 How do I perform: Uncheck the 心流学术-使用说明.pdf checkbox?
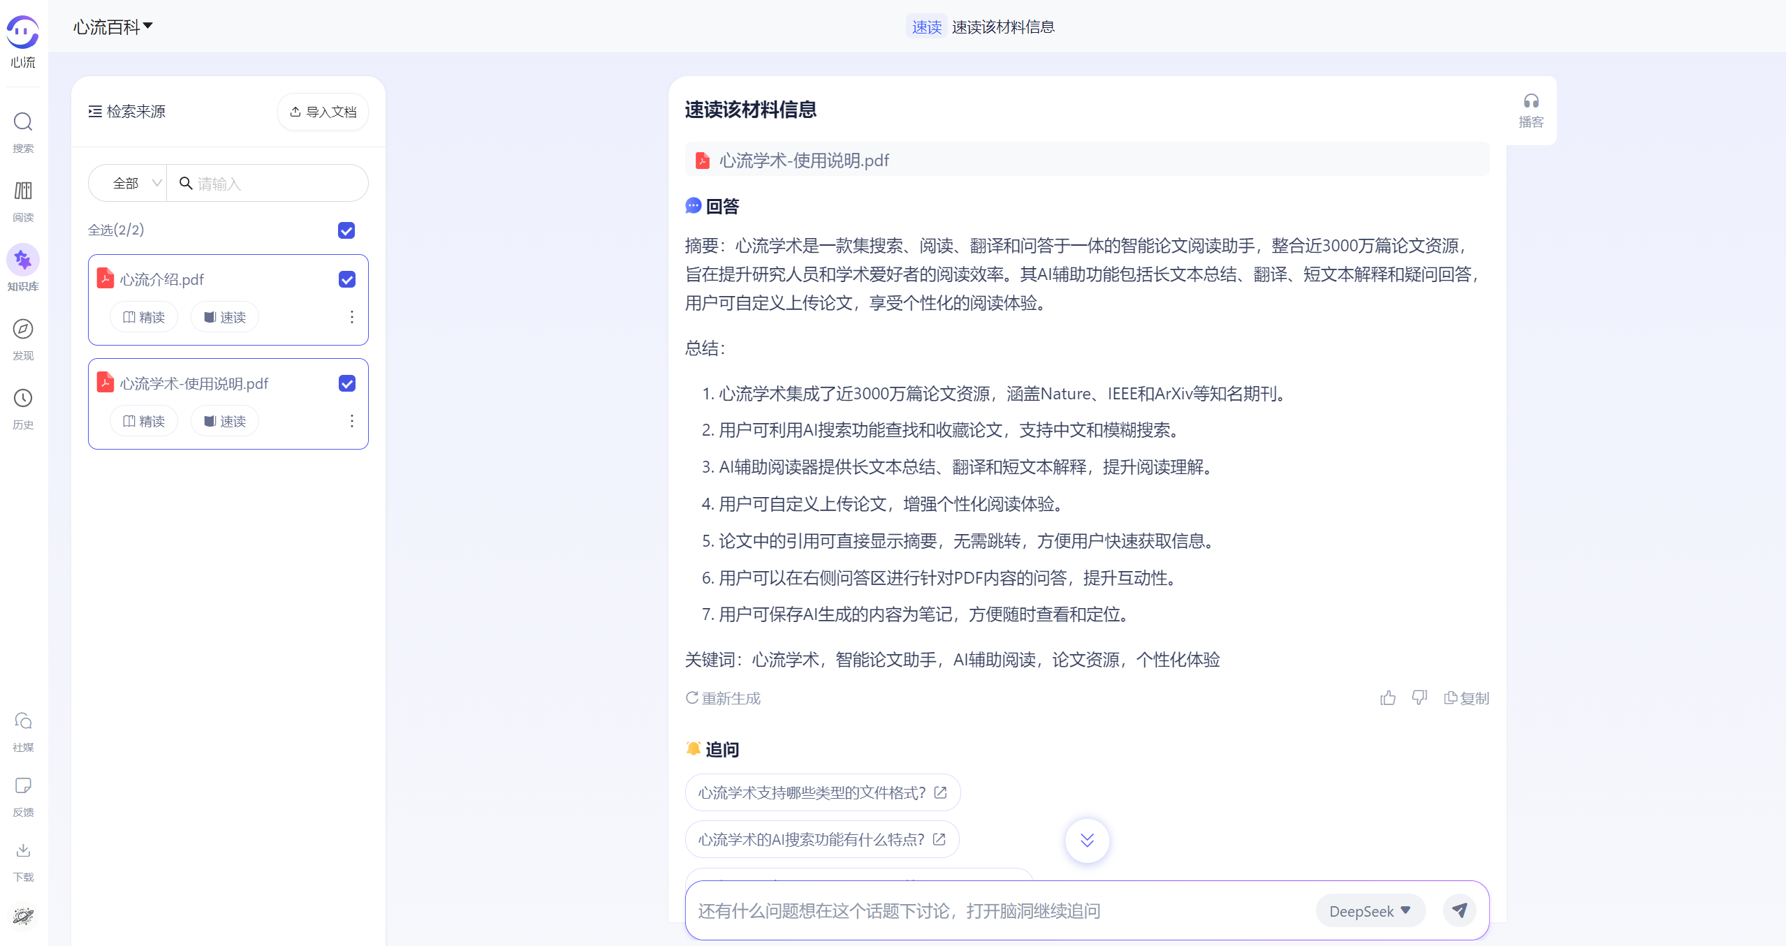[x=347, y=383]
